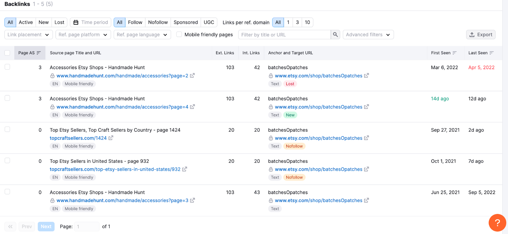Switch to the Lost backlinks tab
This screenshot has width=508, height=234.
click(59, 22)
